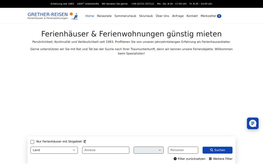The width and height of the screenshot is (263, 164).
Task: Focus the Anreise date field
Action: (106, 150)
